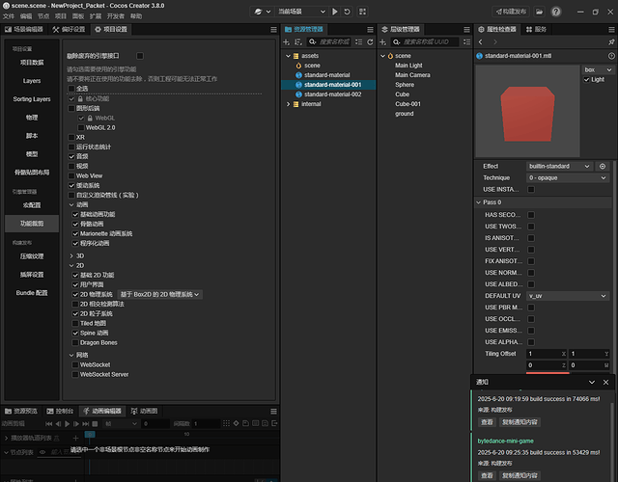Open the box preview shape dropdown

[x=598, y=70]
